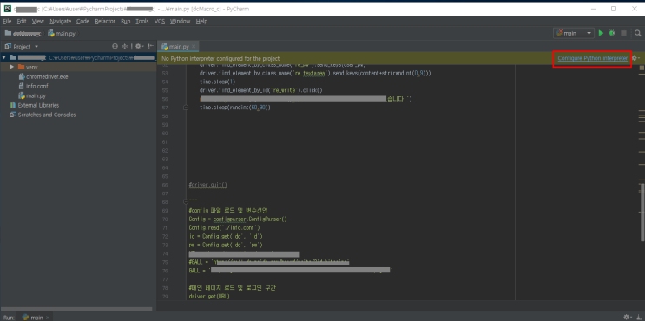
Task: Click Project panel title label
Action: tap(22, 47)
